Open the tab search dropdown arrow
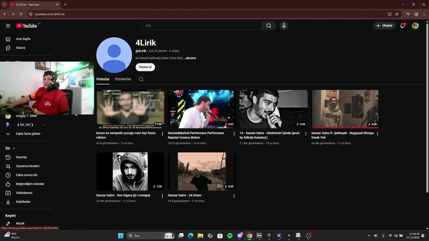Screen dimensions: 429x241 4,5
